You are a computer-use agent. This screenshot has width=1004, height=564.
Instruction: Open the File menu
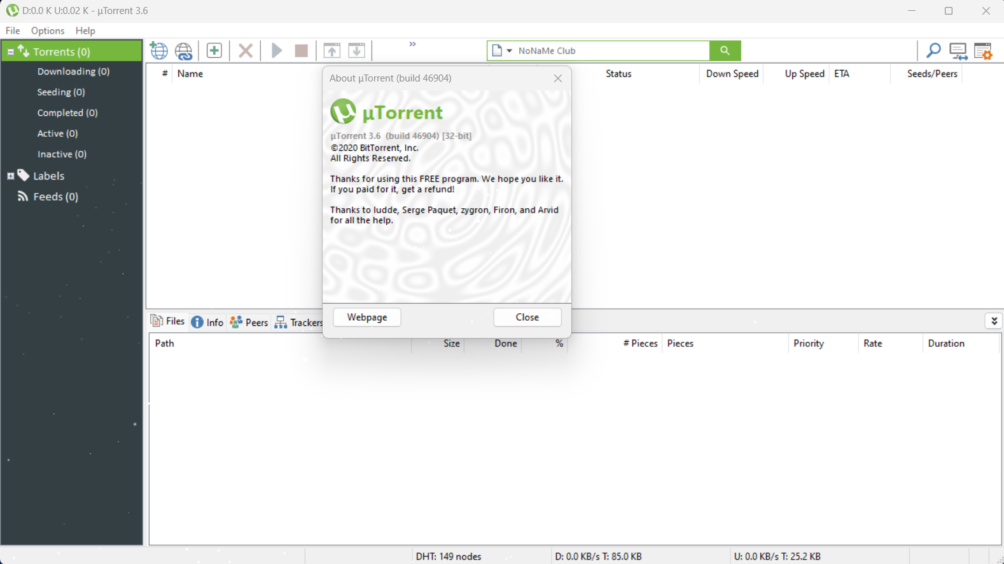click(x=13, y=31)
